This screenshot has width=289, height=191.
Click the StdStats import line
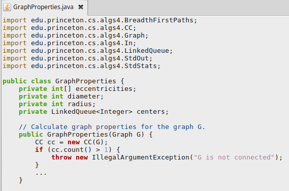pos(81,66)
